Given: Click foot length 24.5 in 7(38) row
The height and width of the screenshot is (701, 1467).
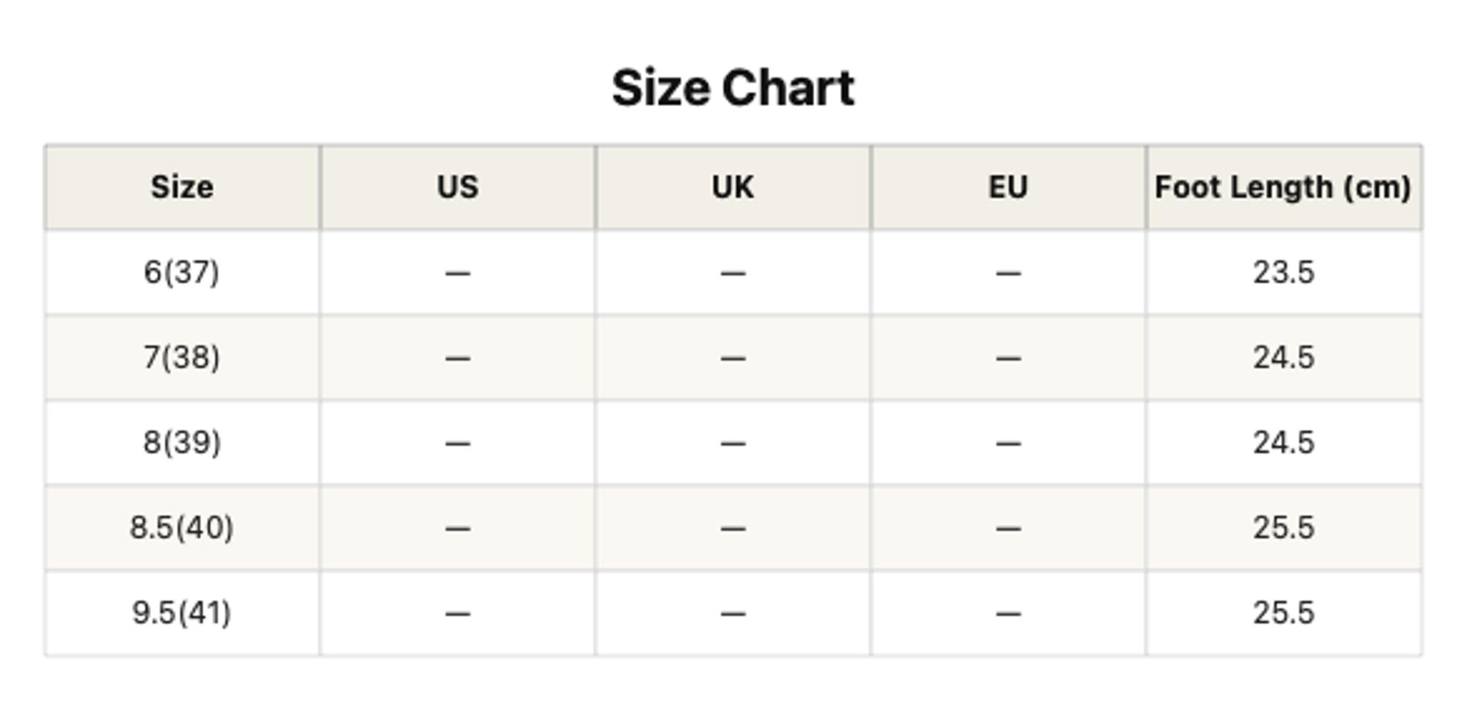Looking at the screenshot, I should click(x=1284, y=357).
